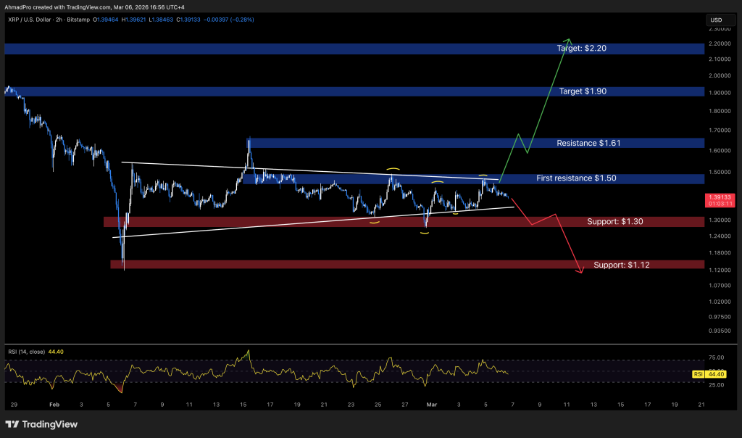742x438 pixels.
Task: Click the First resistance $1.50 label
Action: tap(578, 178)
